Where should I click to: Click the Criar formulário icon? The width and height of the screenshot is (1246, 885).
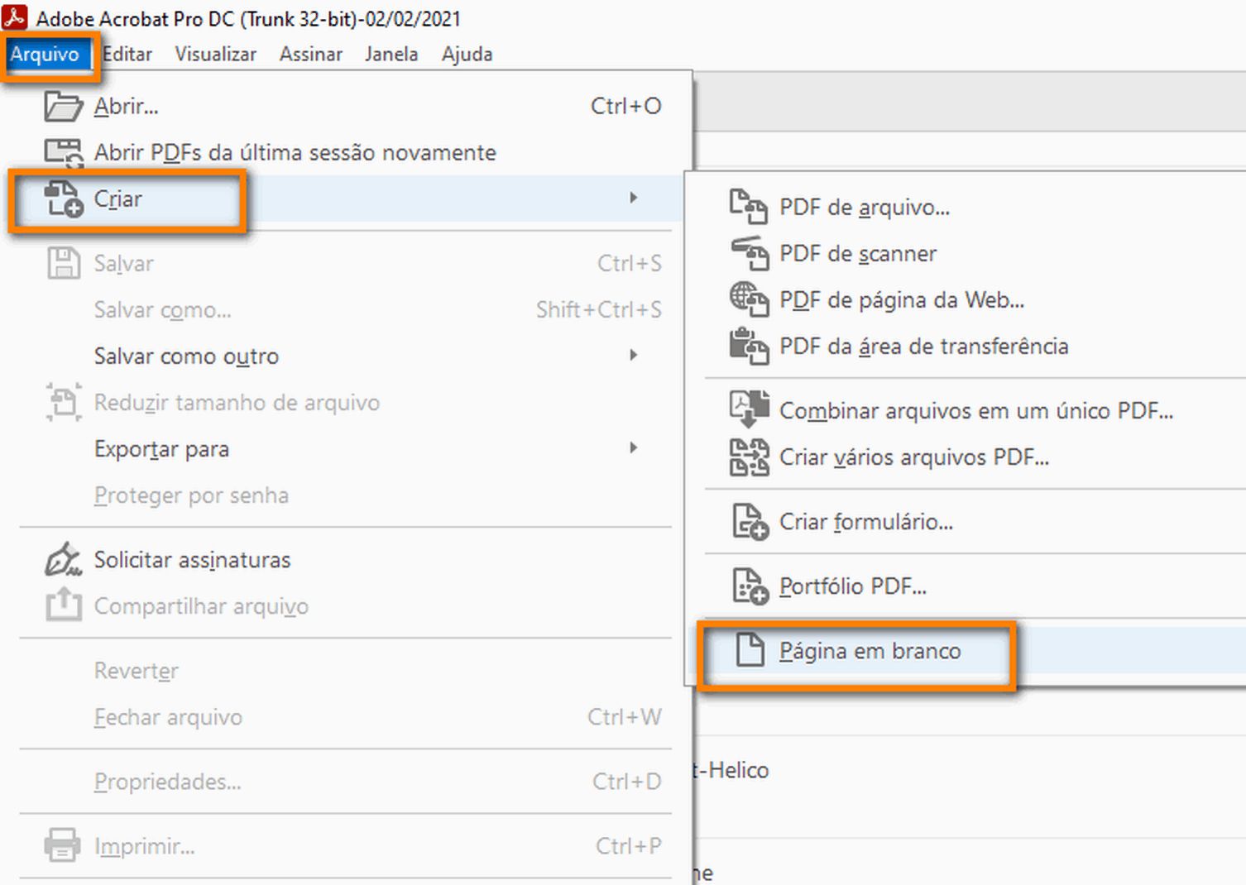pyautogui.click(x=750, y=522)
